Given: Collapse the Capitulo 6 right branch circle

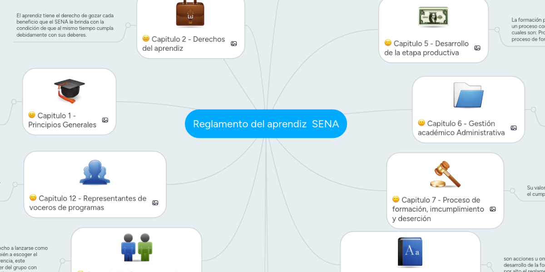Looking at the screenshot, I should (x=534, y=109).
